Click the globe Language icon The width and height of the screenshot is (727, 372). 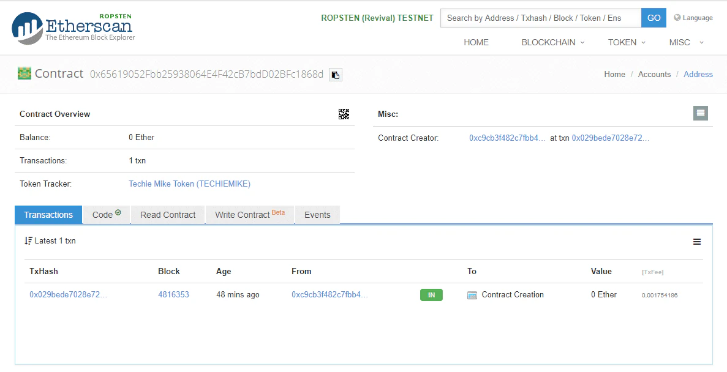click(x=677, y=18)
